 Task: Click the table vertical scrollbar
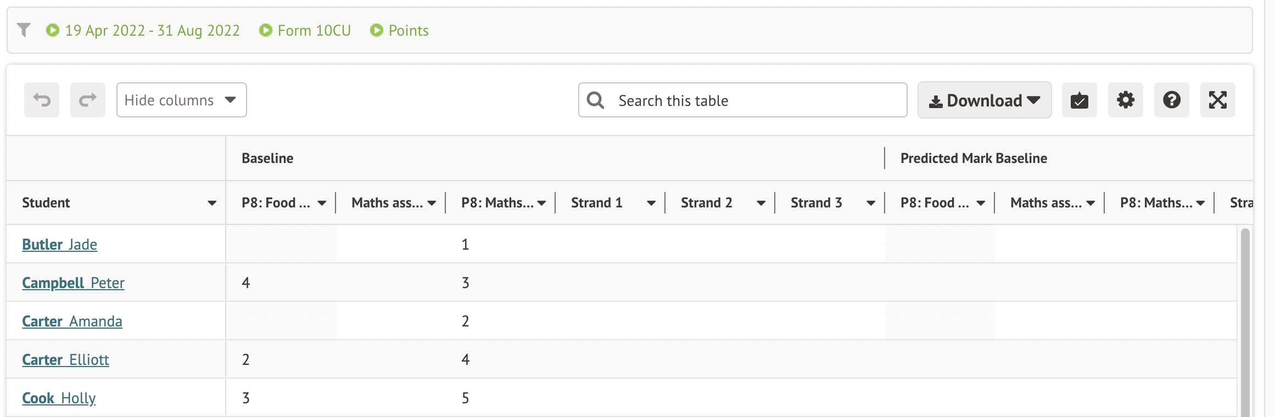(1245, 318)
